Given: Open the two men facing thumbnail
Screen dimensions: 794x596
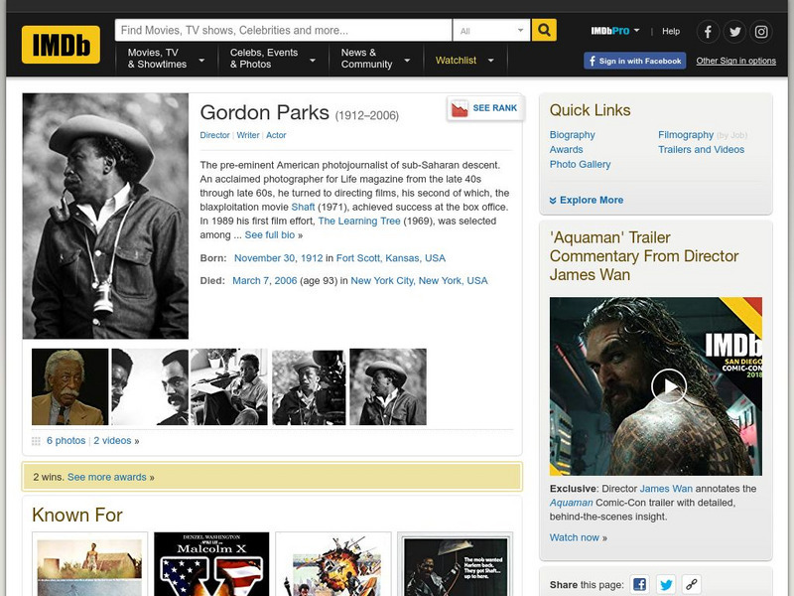Looking at the screenshot, I should pos(150,386).
